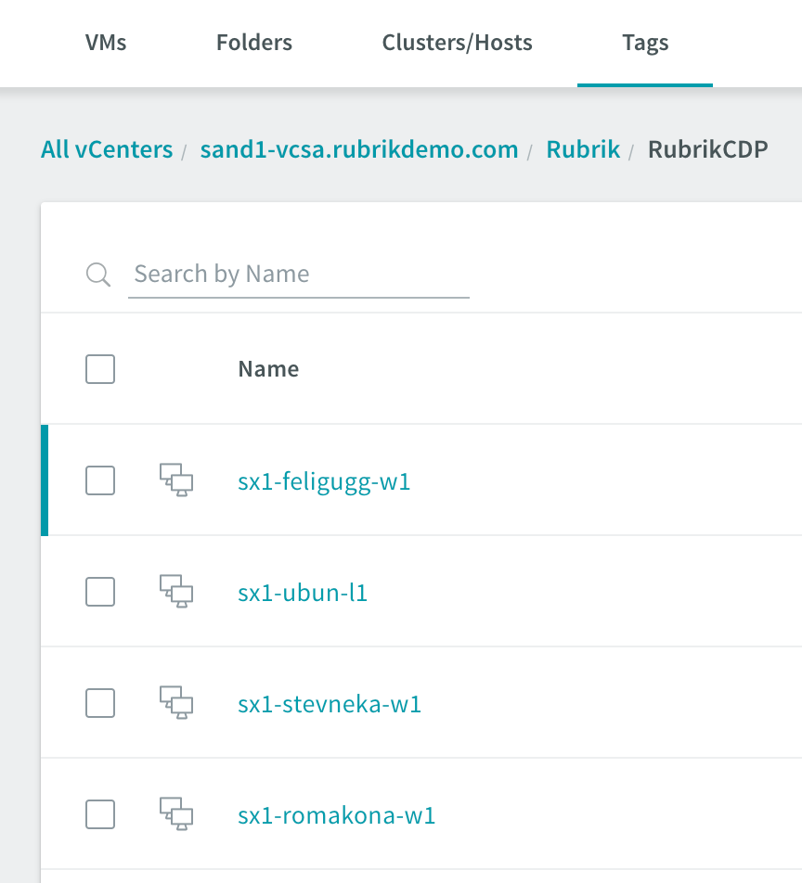Image resolution: width=802 pixels, height=883 pixels.
Task: Check the box for sx1-ubun-l1
Action: pos(100,592)
